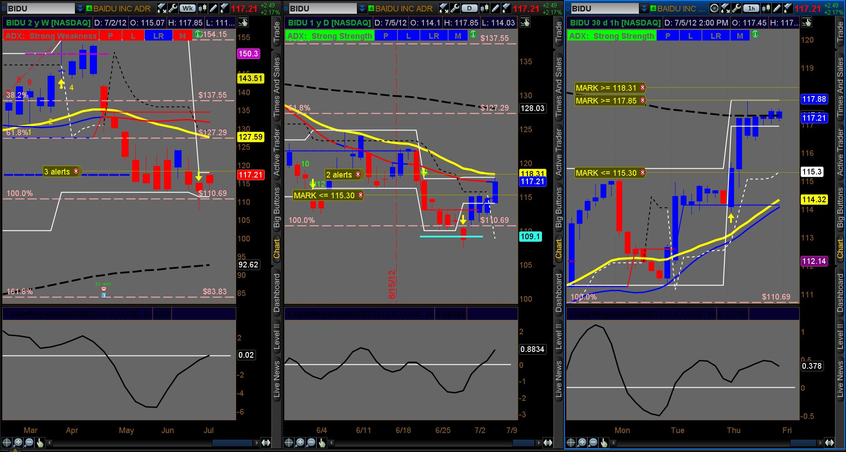Toggle the P indicator in weekly chart
The image size is (846, 452).
[x=110, y=36]
